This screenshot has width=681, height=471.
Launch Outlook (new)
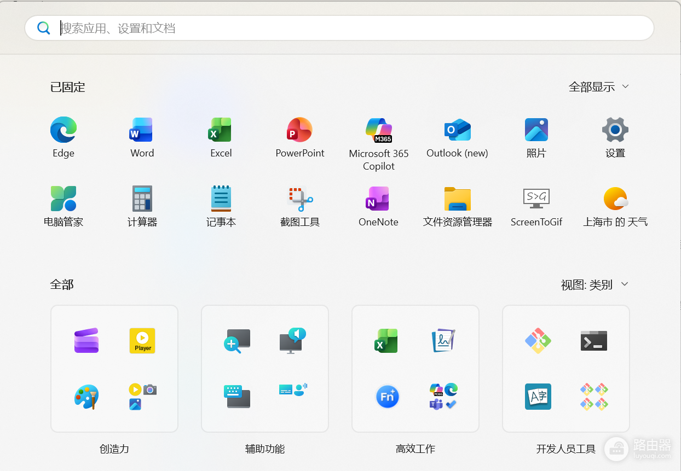pyautogui.click(x=458, y=130)
